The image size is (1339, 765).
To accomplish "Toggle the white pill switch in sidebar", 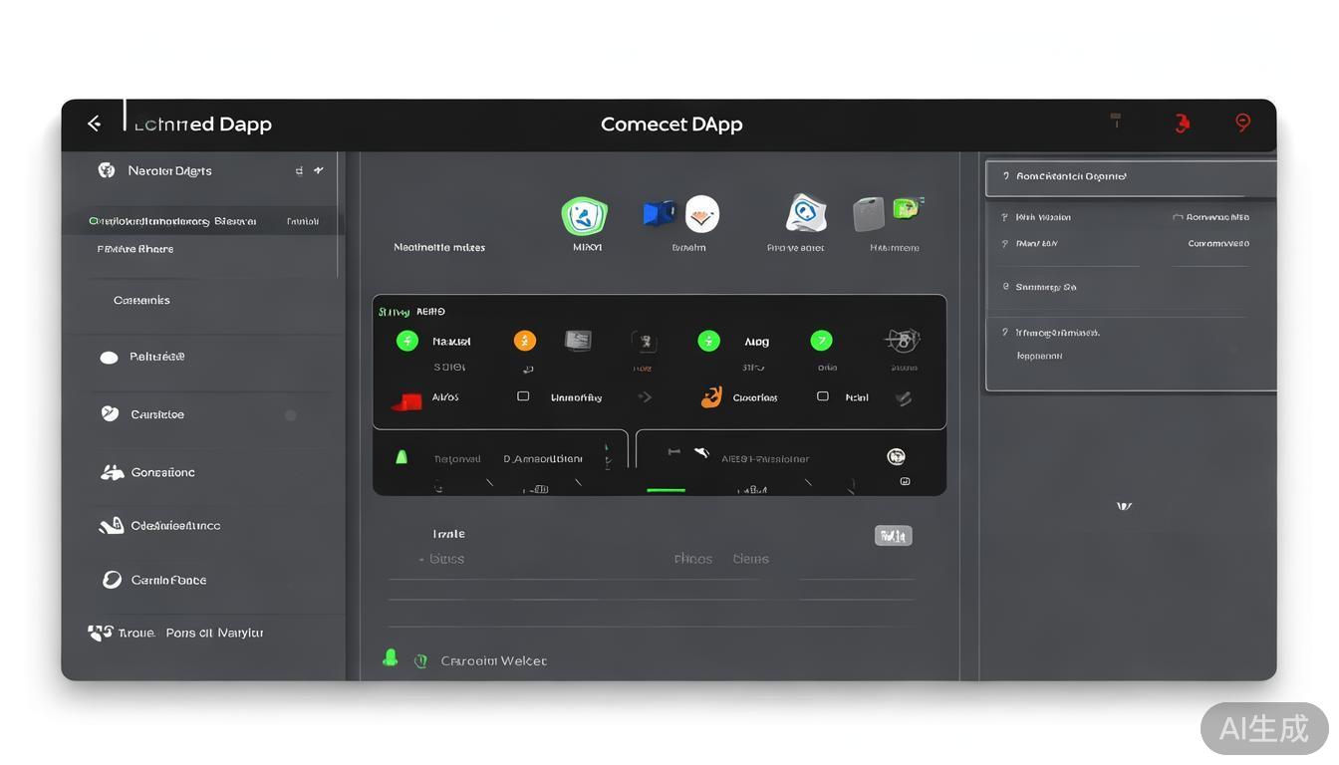I will tap(109, 358).
